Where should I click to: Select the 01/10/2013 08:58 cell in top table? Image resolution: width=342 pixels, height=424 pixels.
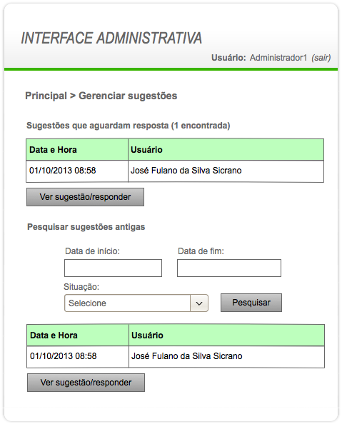coord(77,171)
